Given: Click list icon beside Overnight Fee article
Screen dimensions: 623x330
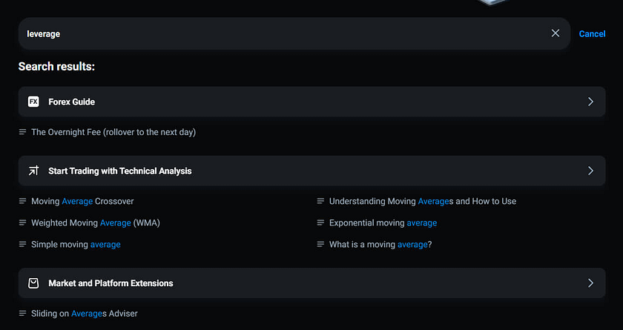Looking at the screenshot, I should 23,132.
